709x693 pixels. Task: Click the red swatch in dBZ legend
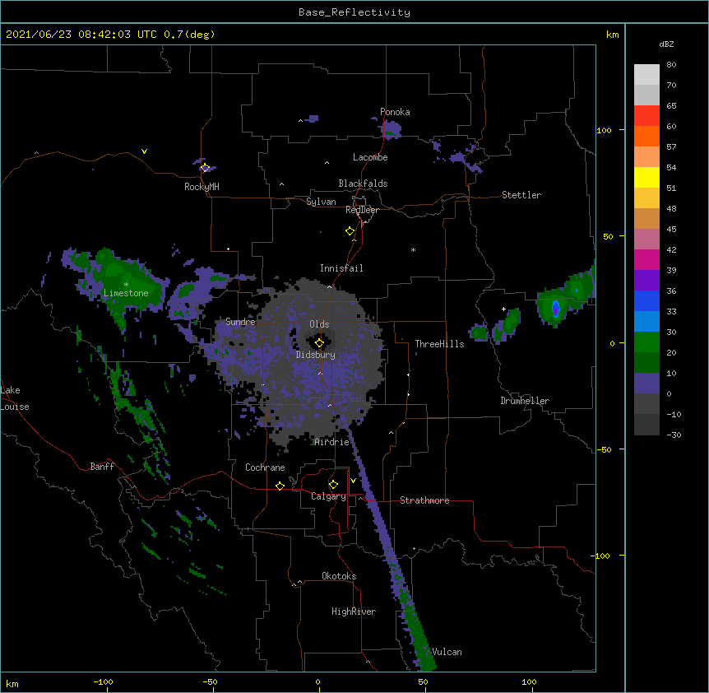tap(646, 116)
